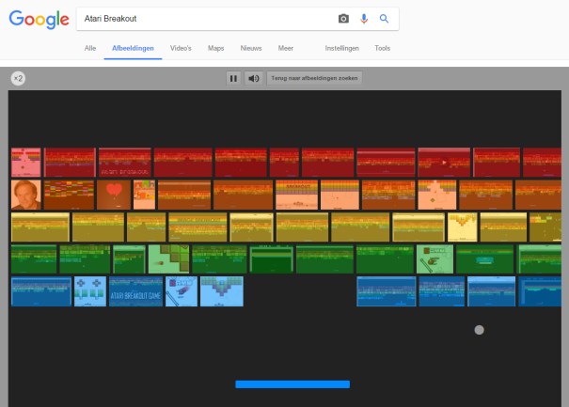Click the red brick labeled atari breakout
Viewport: 569px width, 407px height.
tap(125, 163)
